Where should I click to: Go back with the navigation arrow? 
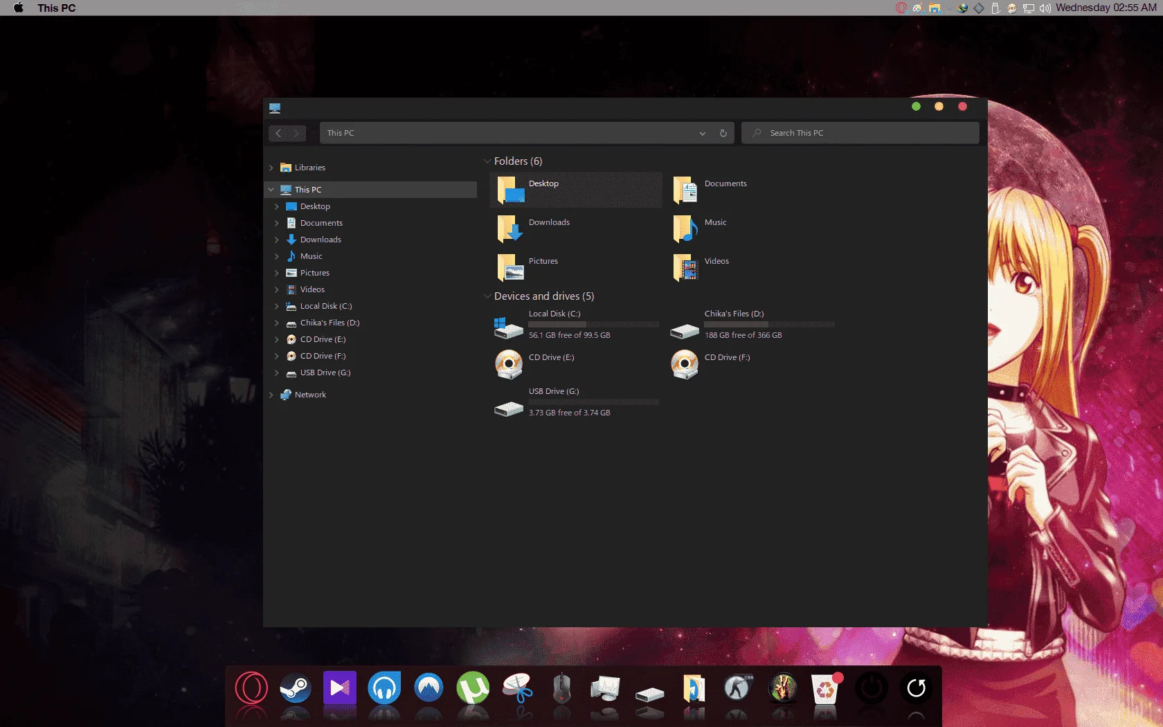pos(278,133)
